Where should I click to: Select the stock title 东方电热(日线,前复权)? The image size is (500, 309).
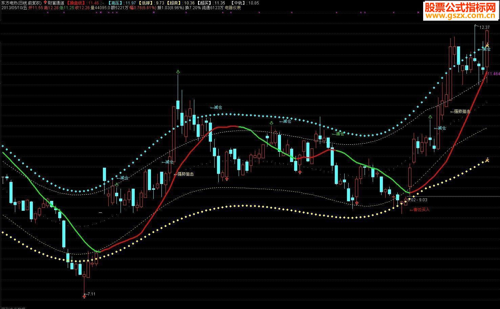tap(21, 3)
